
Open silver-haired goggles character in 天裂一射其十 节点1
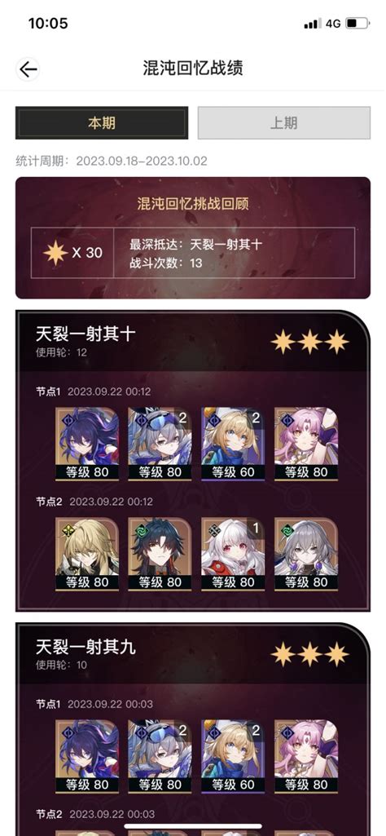[x=160, y=445]
